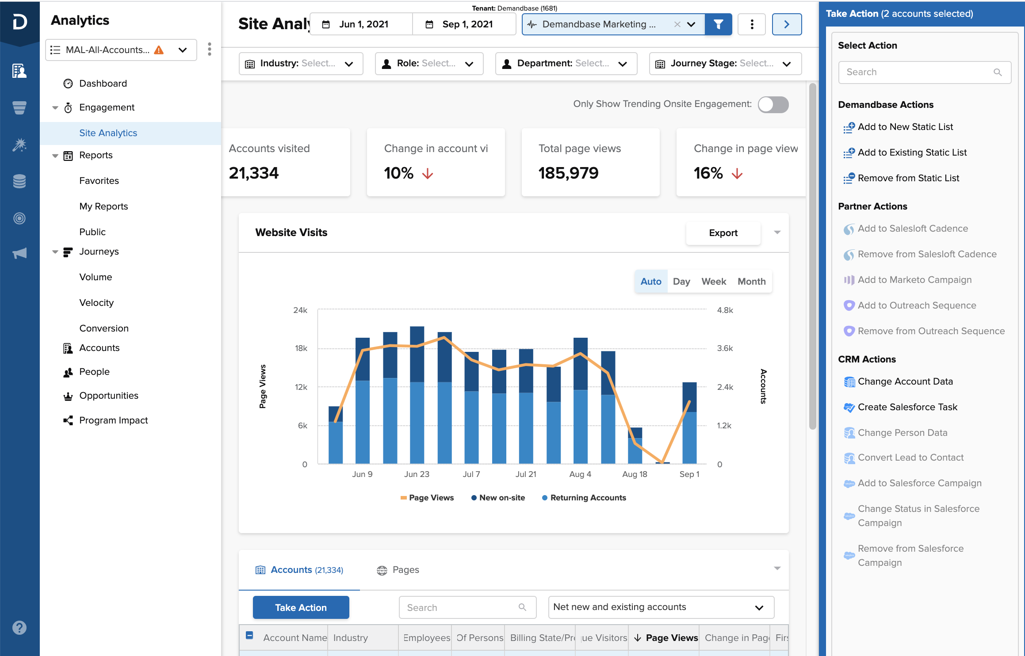Click the Add to Marketo Campaign icon
Image resolution: width=1025 pixels, height=656 pixels.
pyautogui.click(x=849, y=280)
